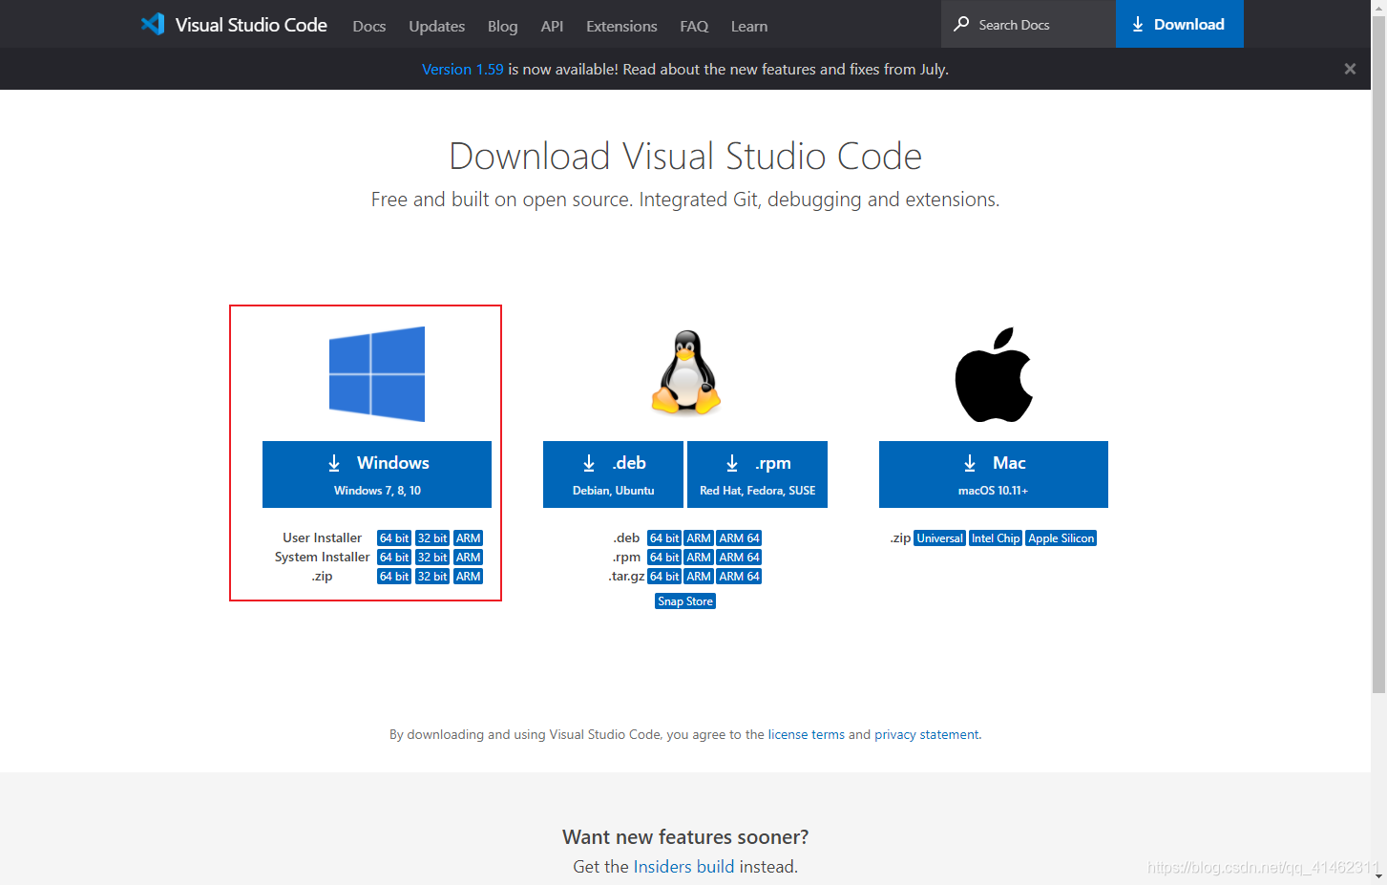Download Linux .rpm ARM package
Viewport: 1387px width, 885px height.
point(699,558)
